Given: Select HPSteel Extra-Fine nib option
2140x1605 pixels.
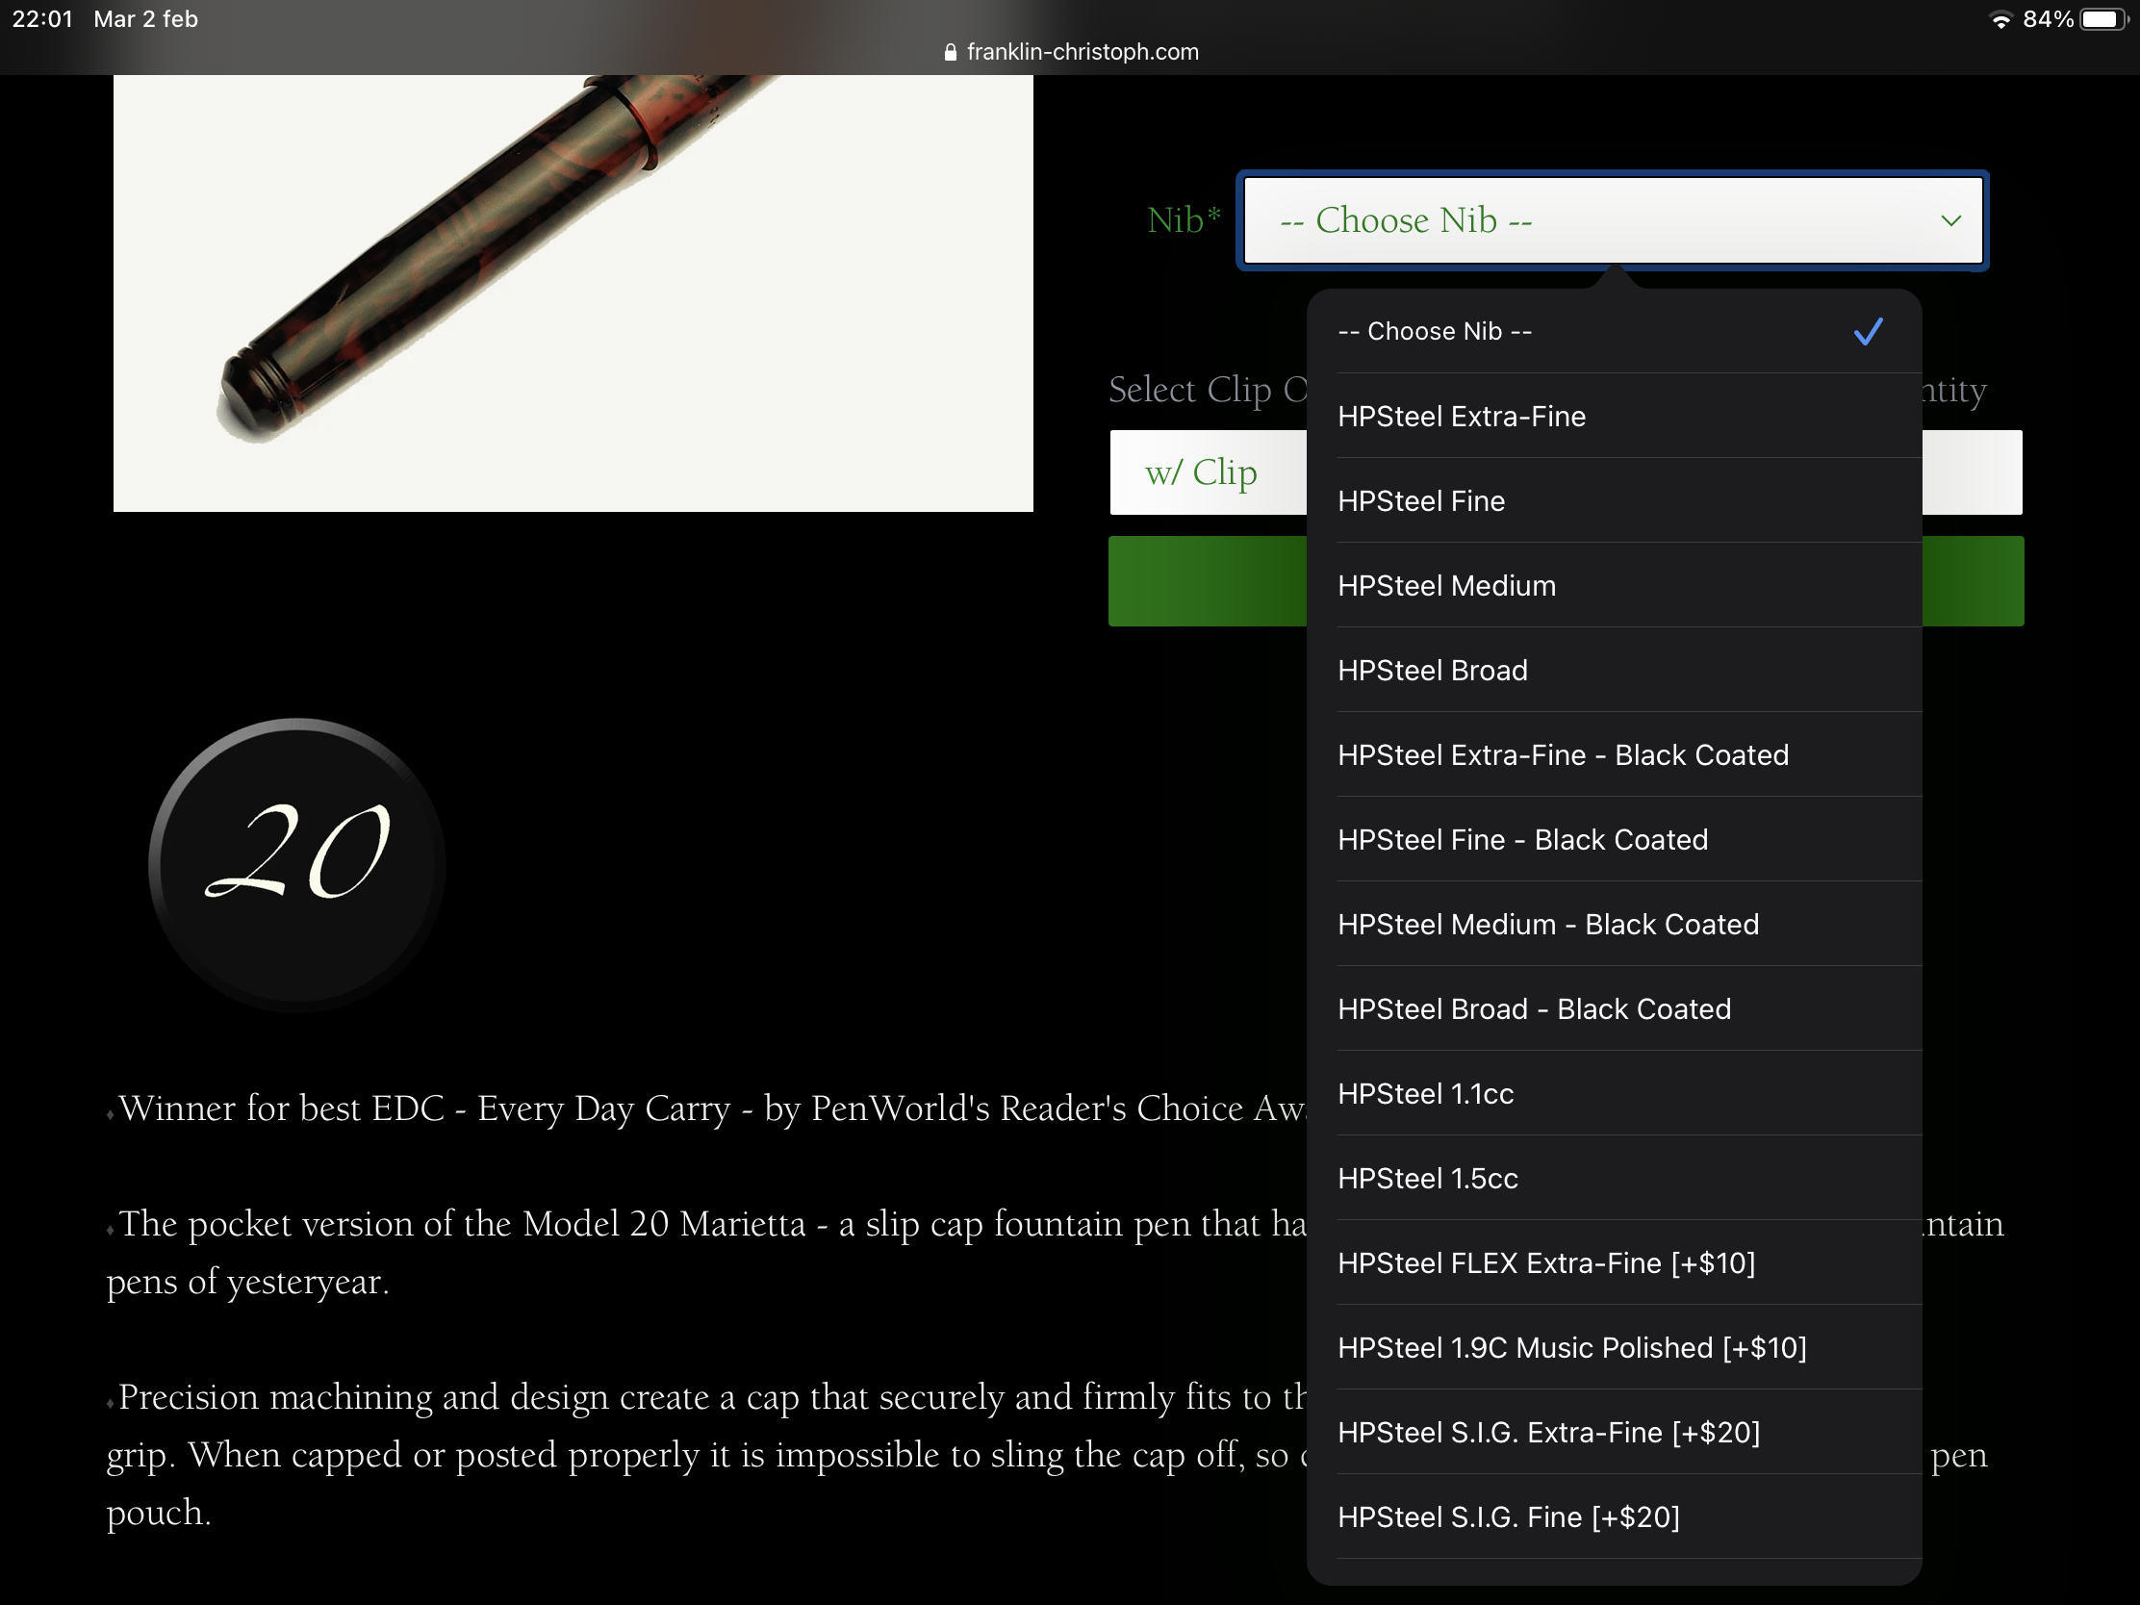Looking at the screenshot, I should tap(1461, 416).
